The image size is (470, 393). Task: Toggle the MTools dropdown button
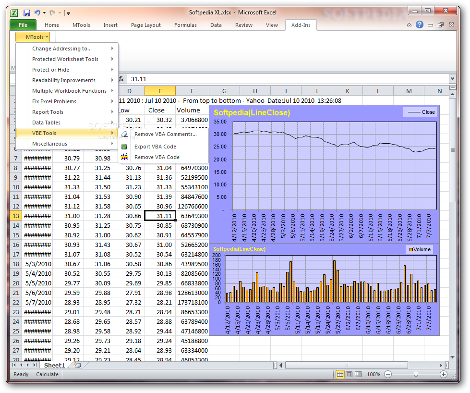[33, 37]
